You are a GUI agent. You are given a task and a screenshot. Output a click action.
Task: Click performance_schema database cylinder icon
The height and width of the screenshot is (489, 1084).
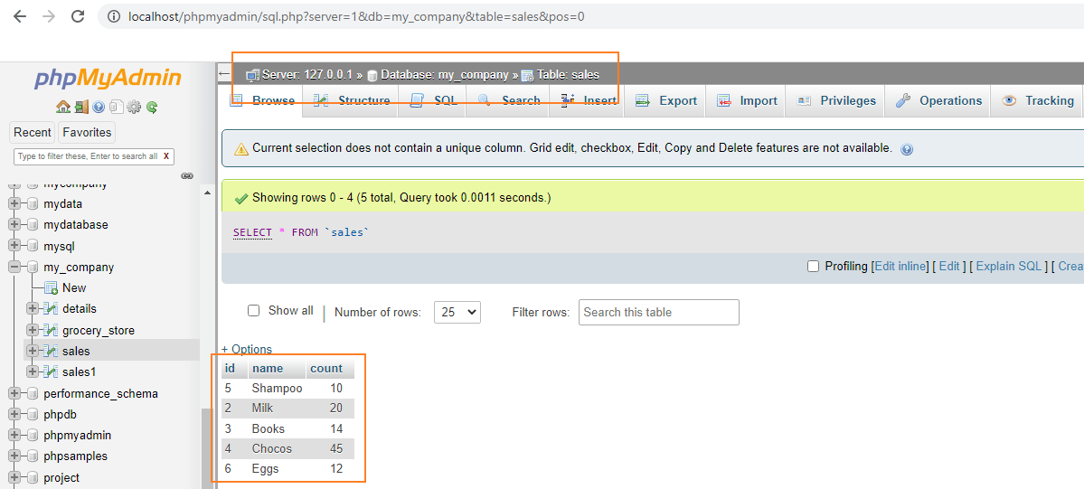(x=32, y=393)
